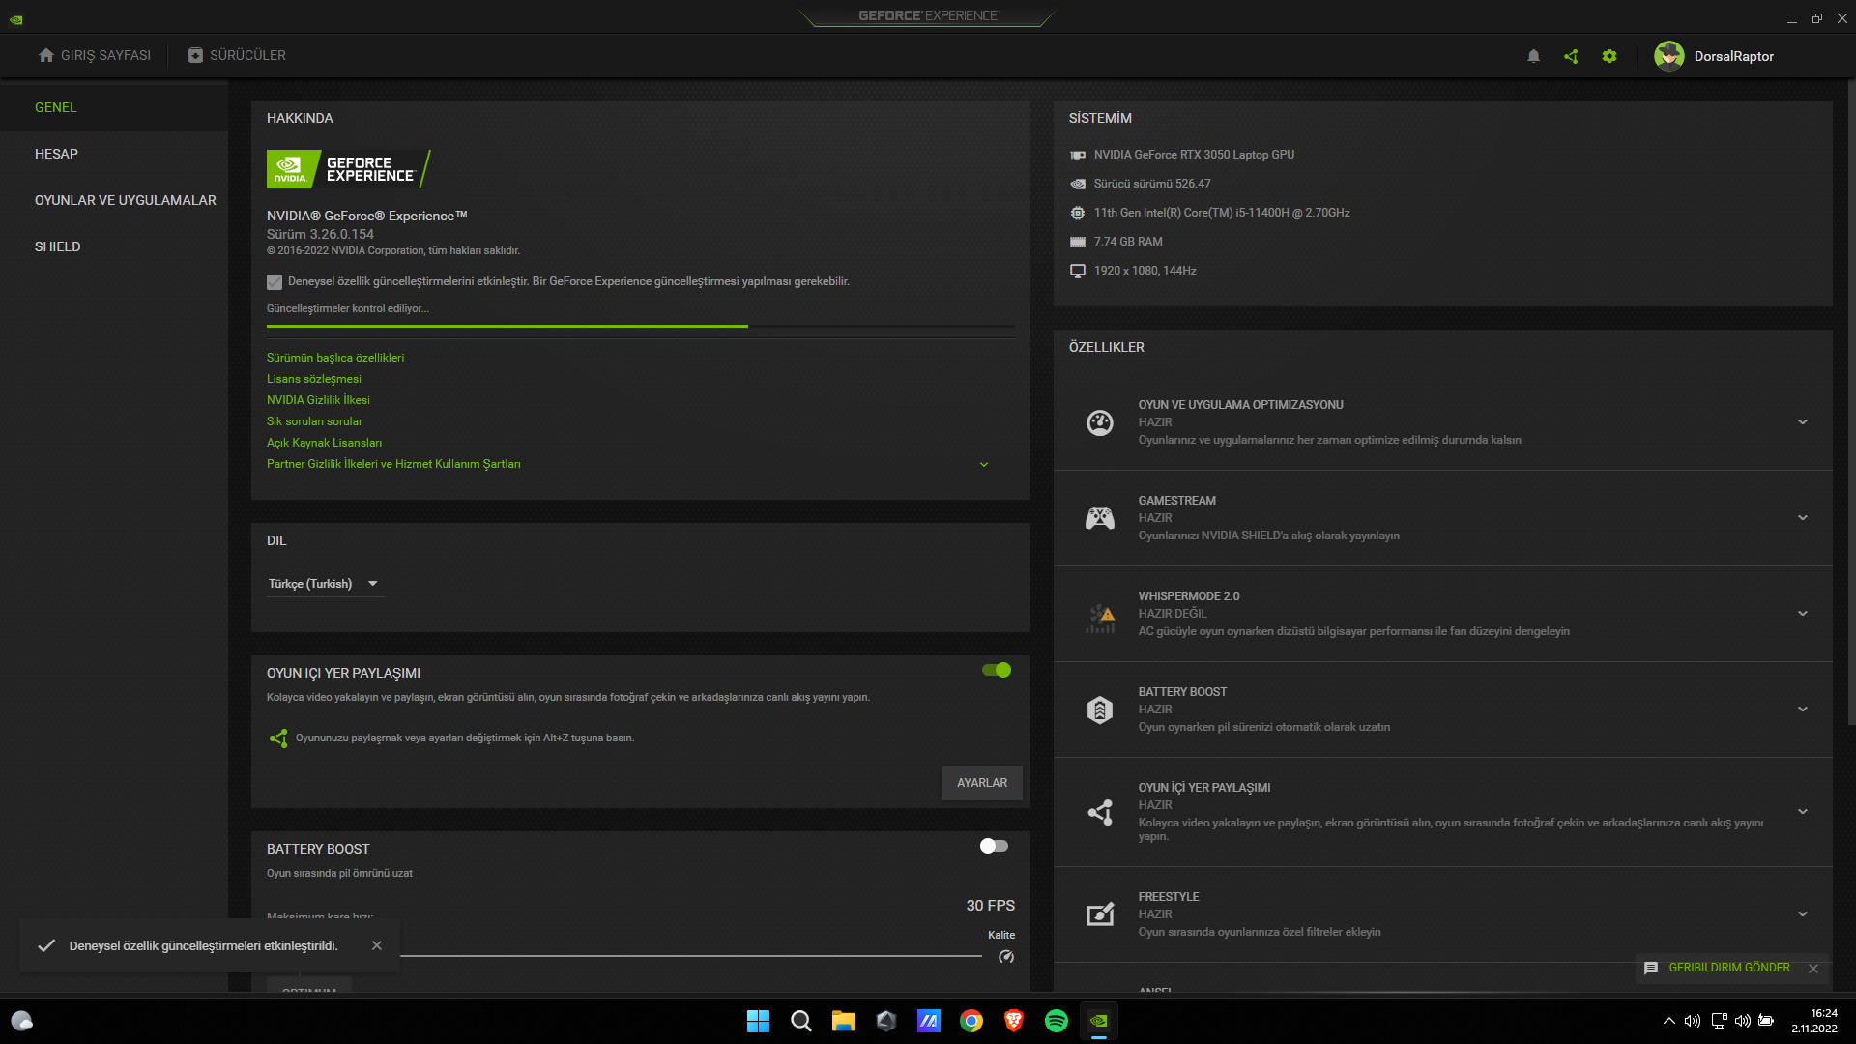Click the GameStream controller icon
Screen dimensions: 1856x1044
[x=1099, y=518]
